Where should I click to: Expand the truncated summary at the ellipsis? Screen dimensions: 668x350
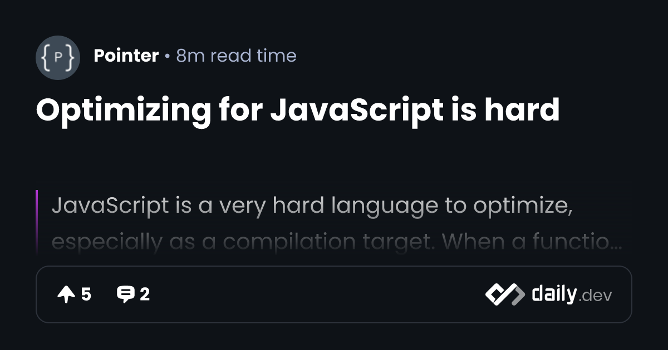click(616, 243)
